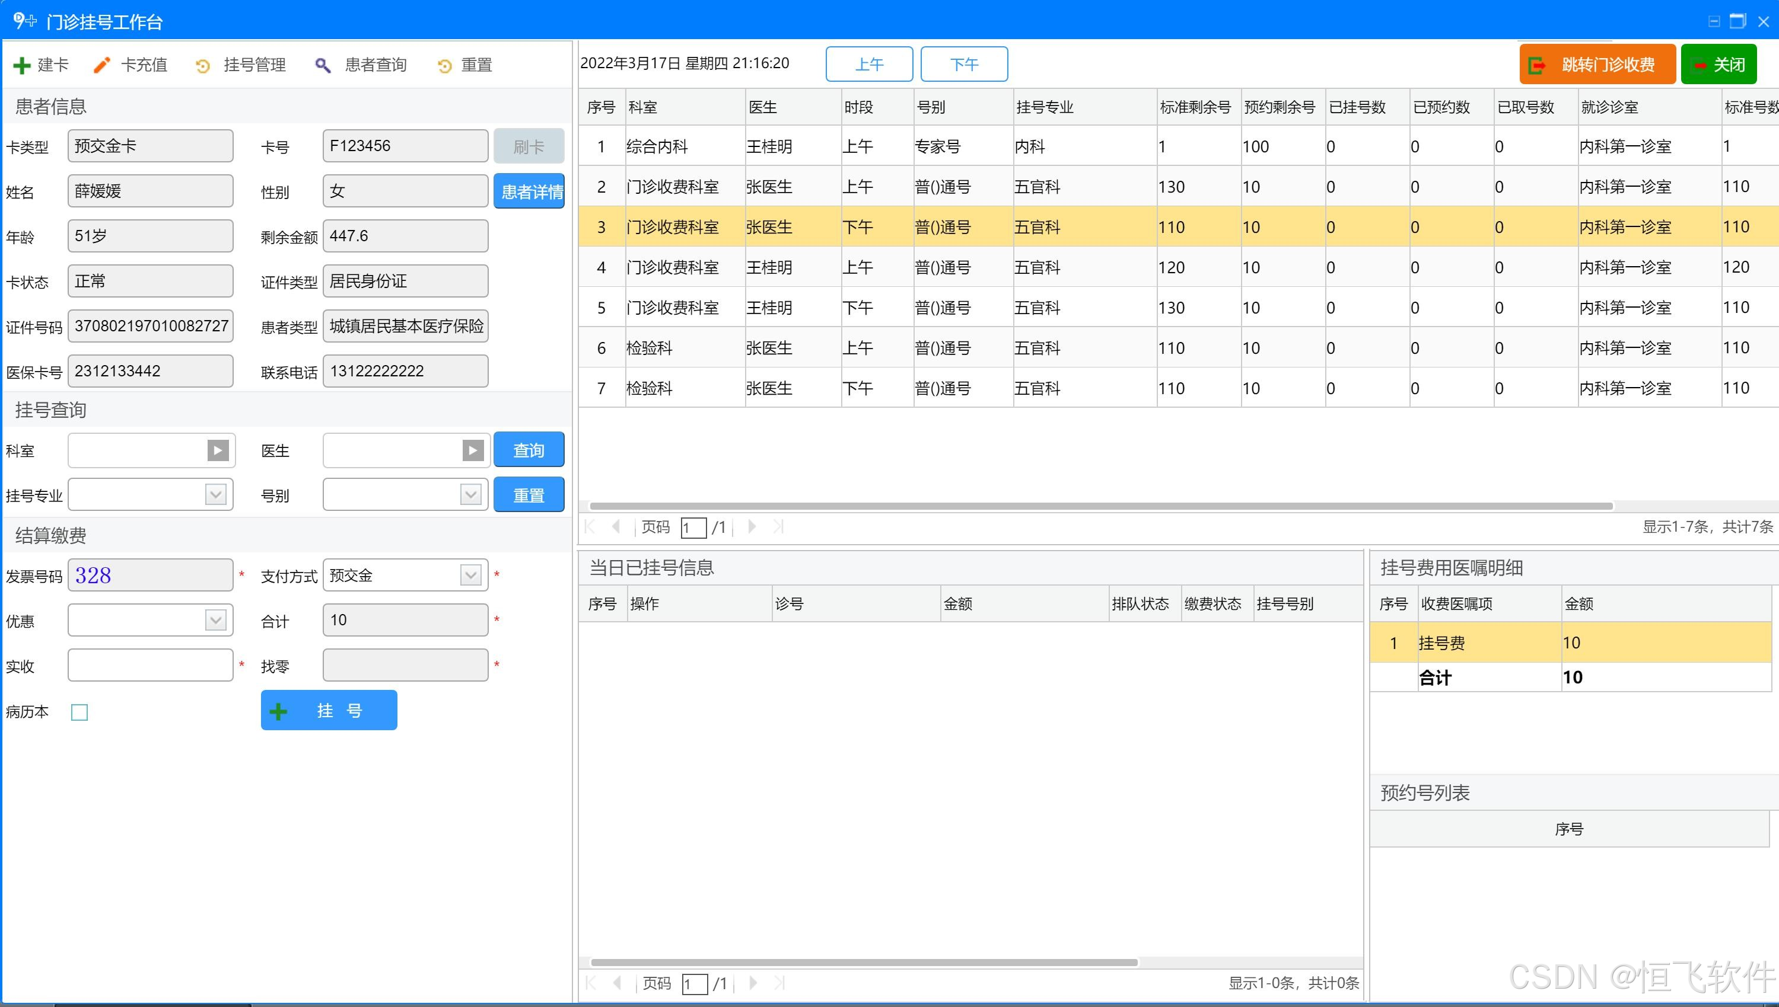Open the 号别 dropdown list
This screenshot has width=1779, height=1007.
pos(471,495)
